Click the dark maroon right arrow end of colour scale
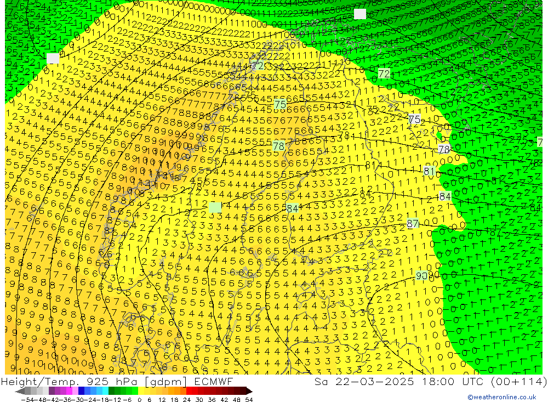Screen dimensions: 548x402 (249, 391)
